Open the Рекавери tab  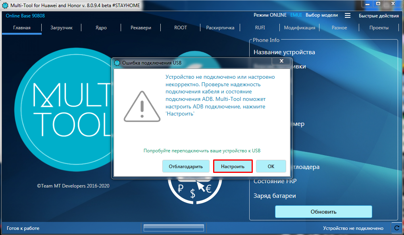140,28
